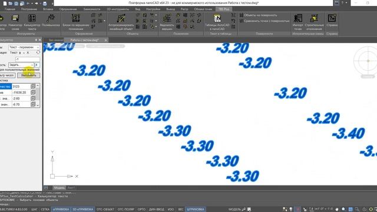Select the Полилиниюска tool in ribbon
Screen dimensions: 377x212
(x=51, y=21)
